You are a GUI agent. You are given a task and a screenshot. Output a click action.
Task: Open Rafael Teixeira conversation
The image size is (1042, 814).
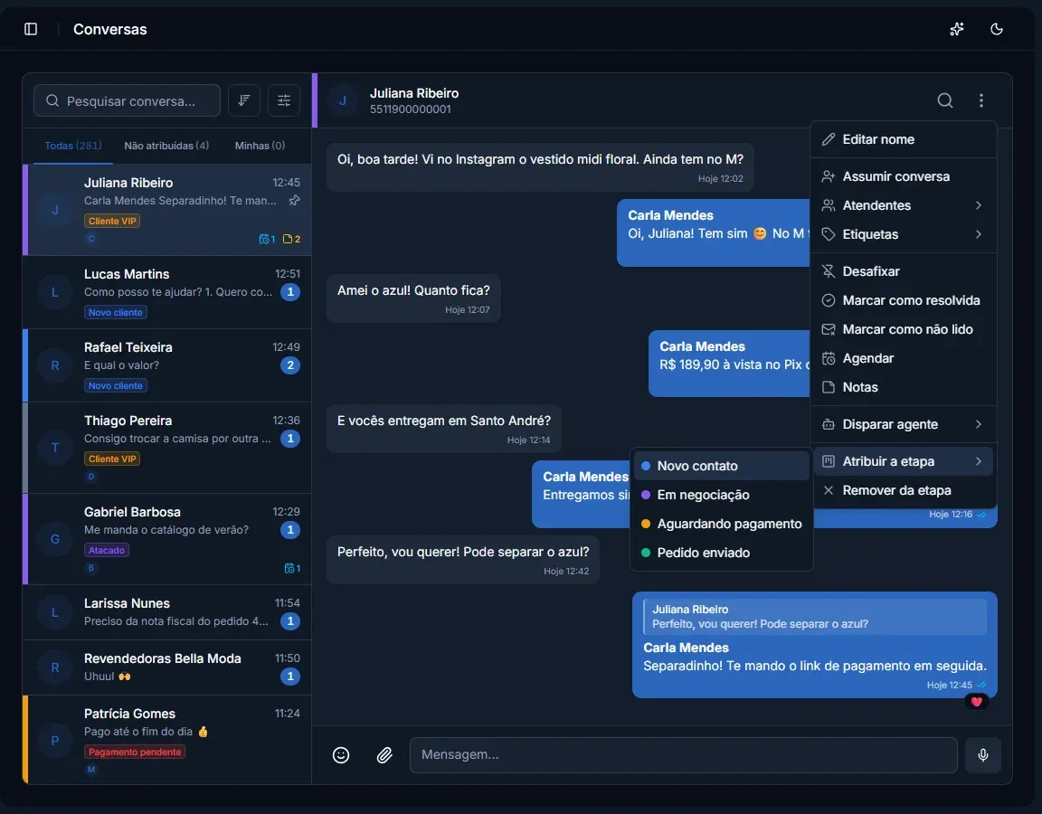166,365
